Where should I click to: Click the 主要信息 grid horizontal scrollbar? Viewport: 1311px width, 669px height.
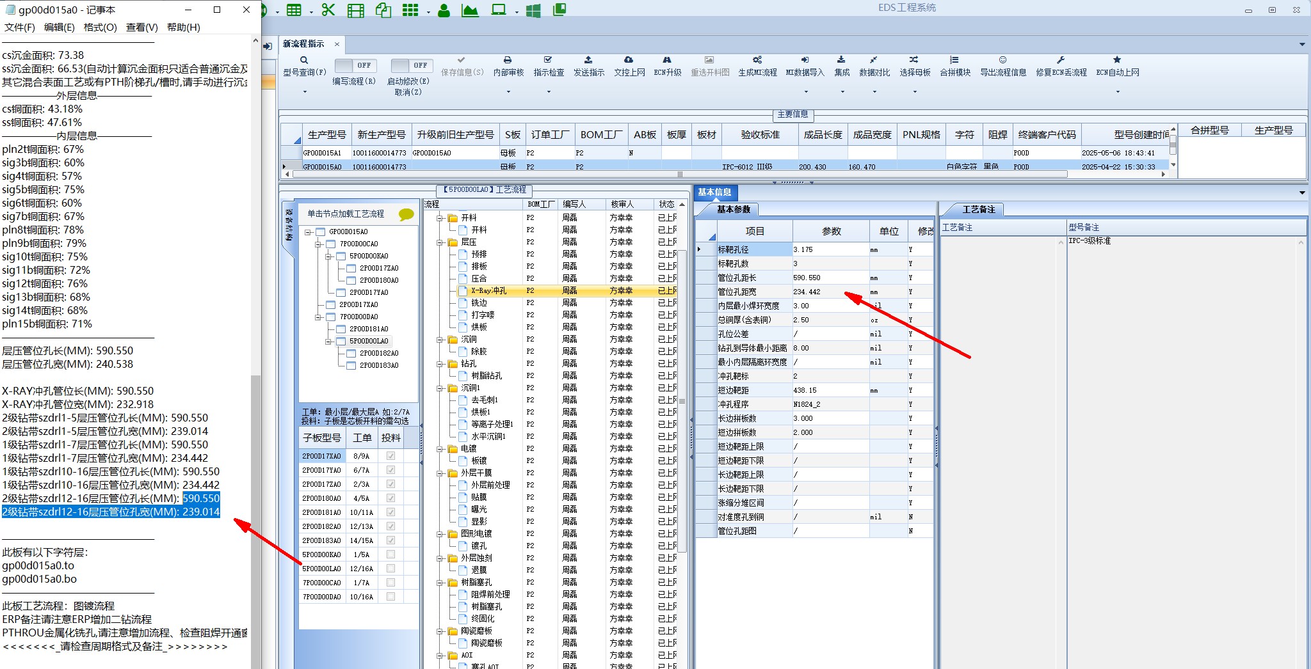pos(679,174)
